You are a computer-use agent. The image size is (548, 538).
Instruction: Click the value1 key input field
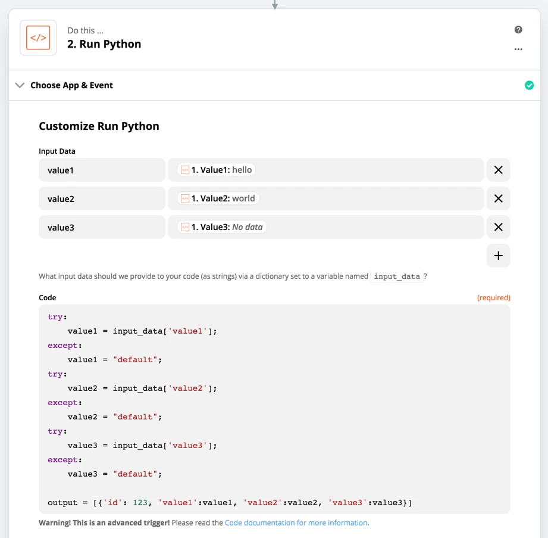(102, 170)
